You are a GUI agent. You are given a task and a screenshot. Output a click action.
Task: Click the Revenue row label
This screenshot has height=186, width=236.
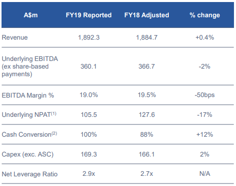click(x=15, y=38)
